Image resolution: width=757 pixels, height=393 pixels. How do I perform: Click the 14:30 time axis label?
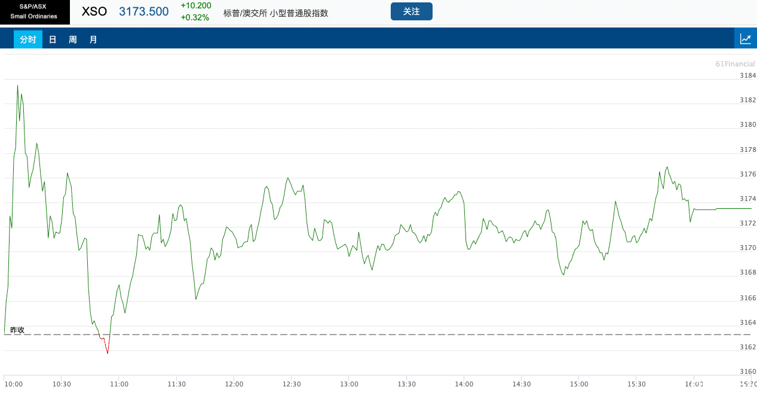522,384
